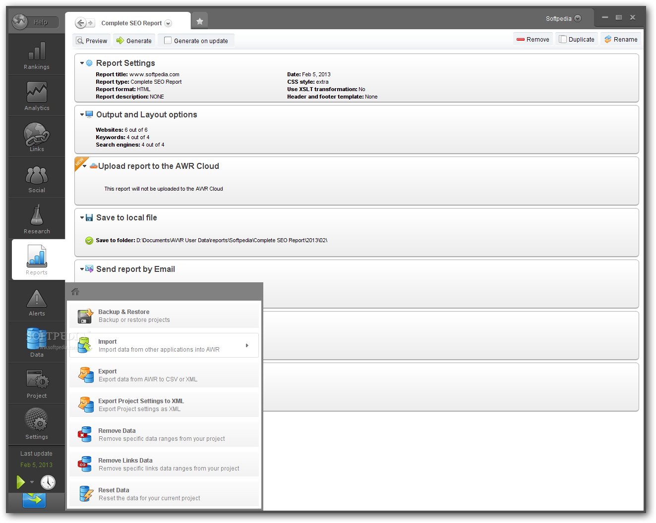Collapse the Save to local file section
Viewport: 656px width, 523px height.
click(82, 218)
